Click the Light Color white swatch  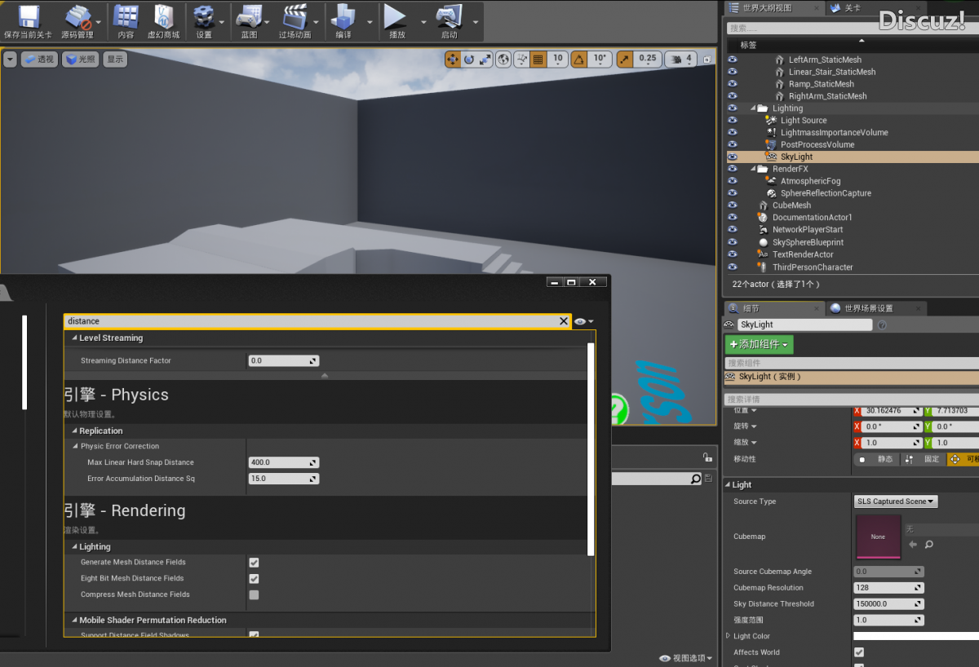[x=916, y=636]
